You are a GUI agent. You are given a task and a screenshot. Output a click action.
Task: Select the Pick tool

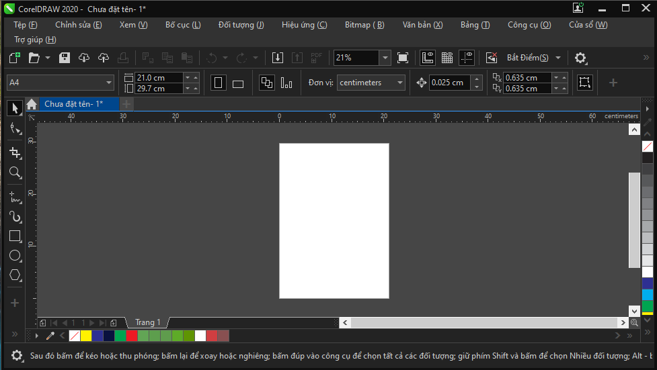tap(15, 108)
